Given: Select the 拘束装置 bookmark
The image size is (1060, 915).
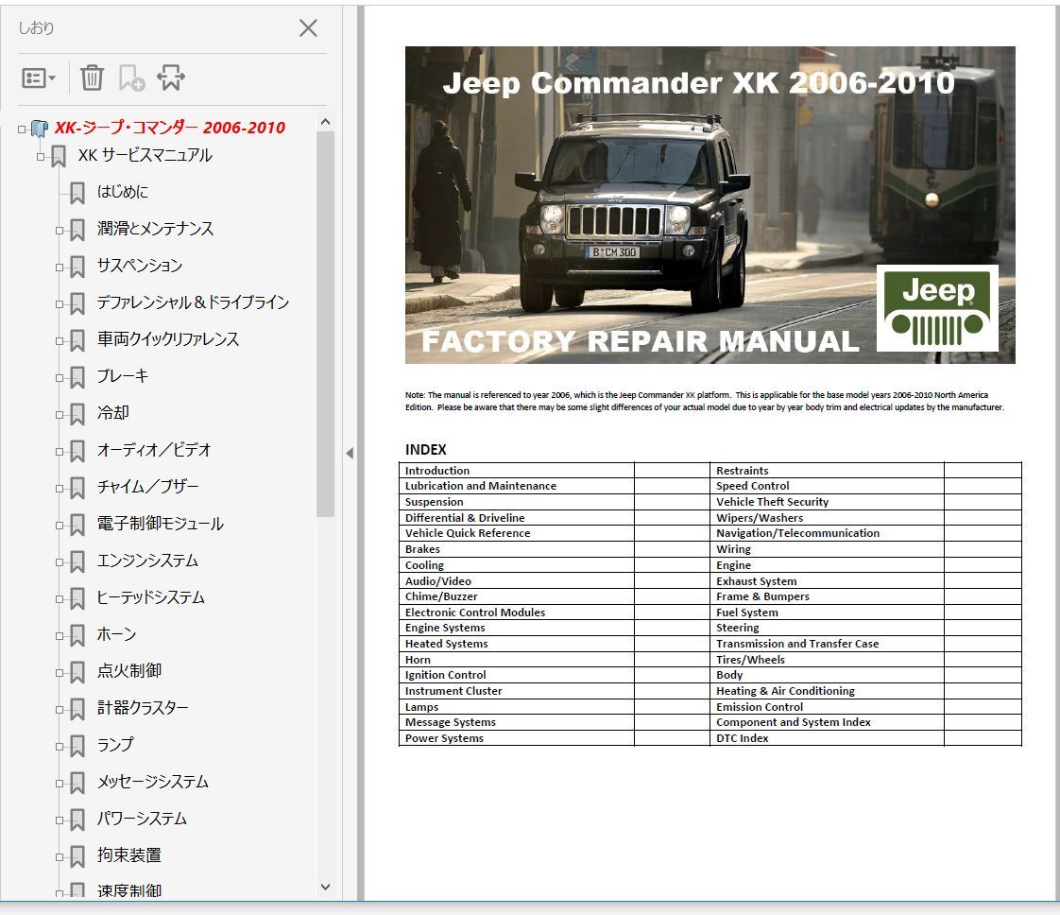Looking at the screenshot, I should (129, 855).
